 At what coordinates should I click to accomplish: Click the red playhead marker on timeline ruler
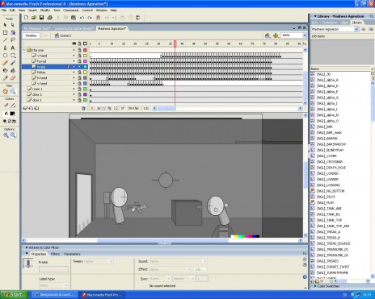coord(175,44)
